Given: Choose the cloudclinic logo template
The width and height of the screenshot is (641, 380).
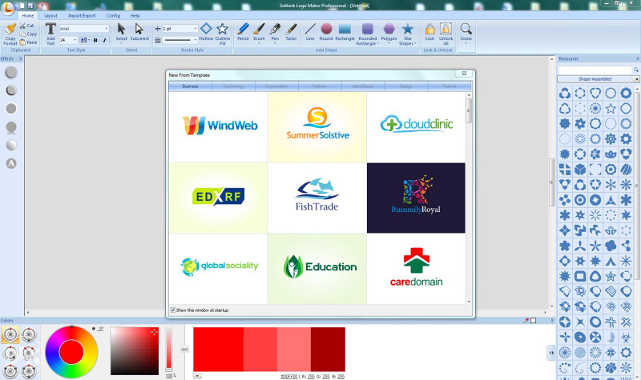Looking at the screenshot, I should (416, 127).
